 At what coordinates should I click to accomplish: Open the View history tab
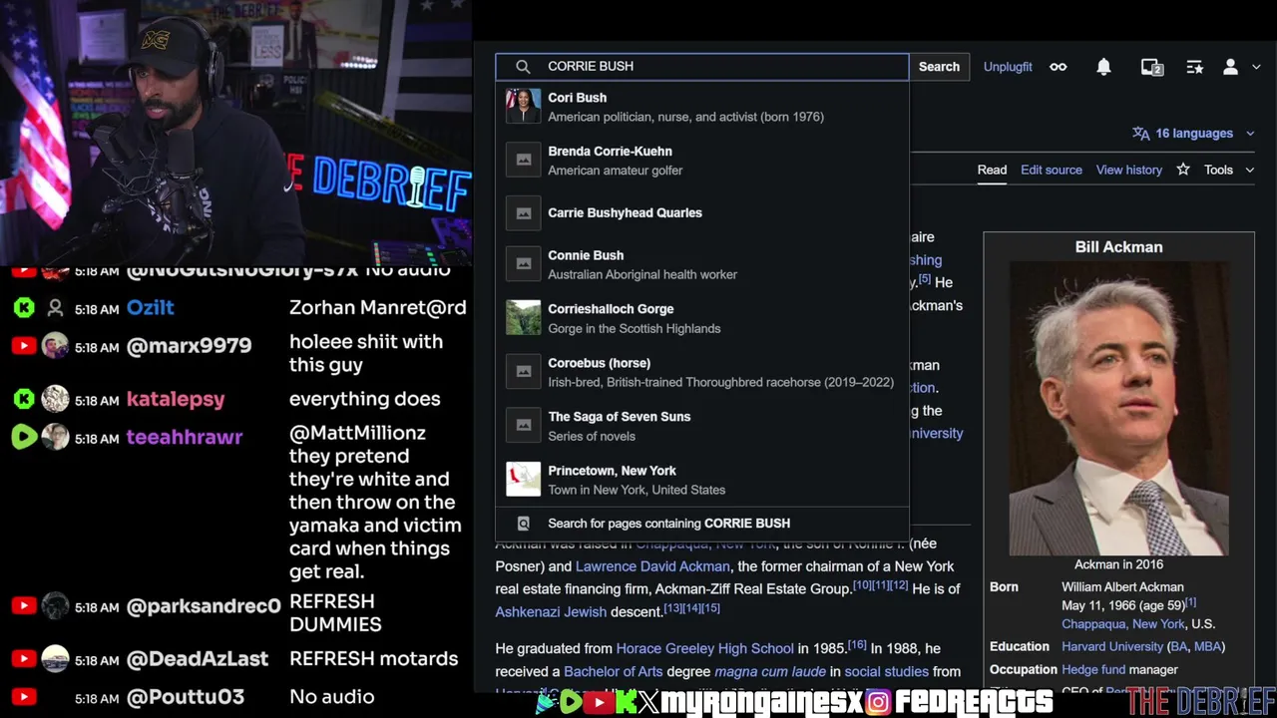pos(1129,170)
